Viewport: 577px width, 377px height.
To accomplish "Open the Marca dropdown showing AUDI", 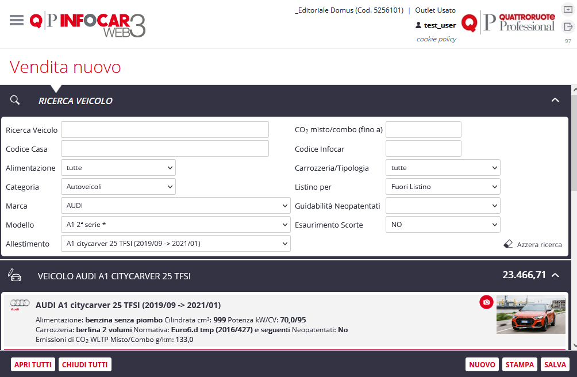I will [175, 206].
